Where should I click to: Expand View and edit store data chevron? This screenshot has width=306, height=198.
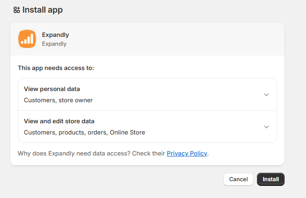[x=266, y=127]
